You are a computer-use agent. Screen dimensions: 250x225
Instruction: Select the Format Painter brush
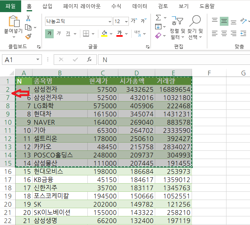coord(28,37)
